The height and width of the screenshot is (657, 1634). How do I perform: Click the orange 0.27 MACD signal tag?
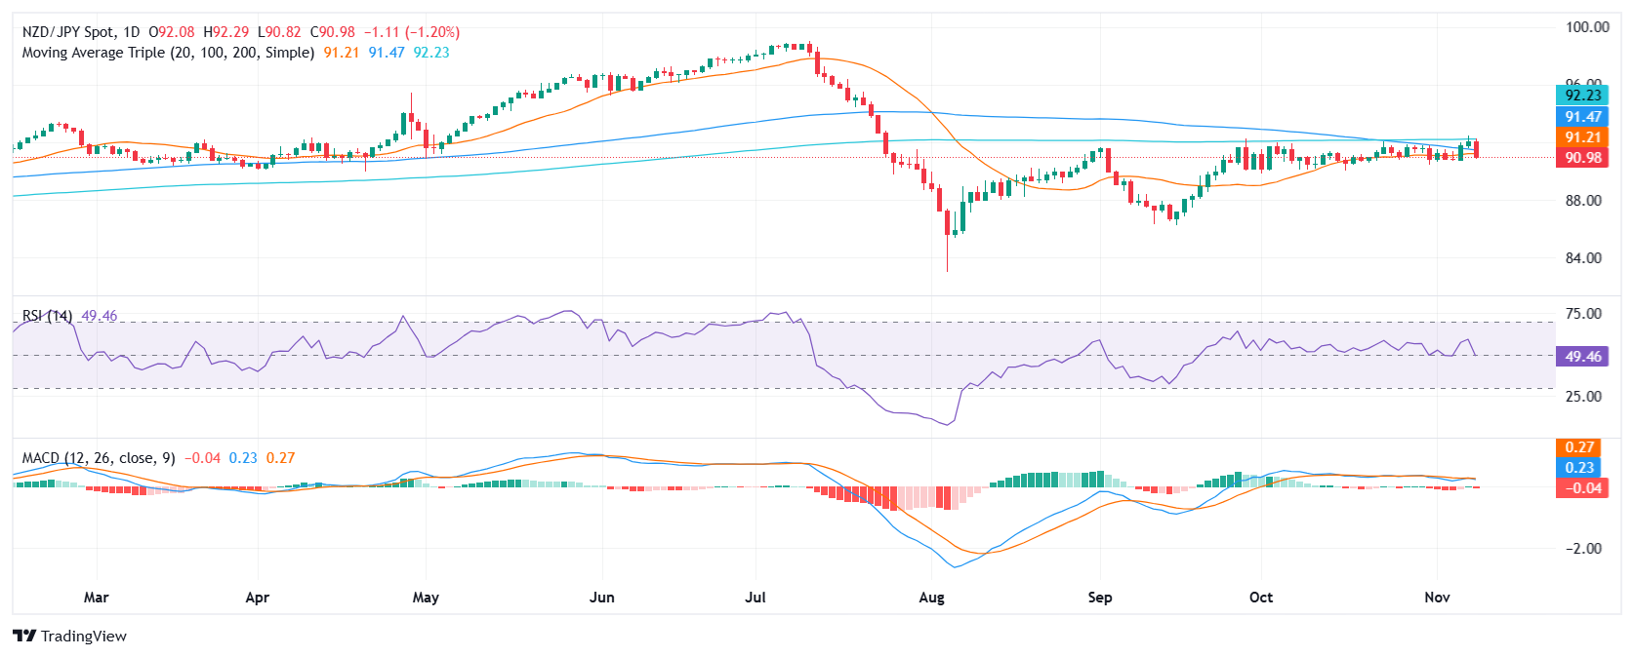click(x=1579, y=447)
